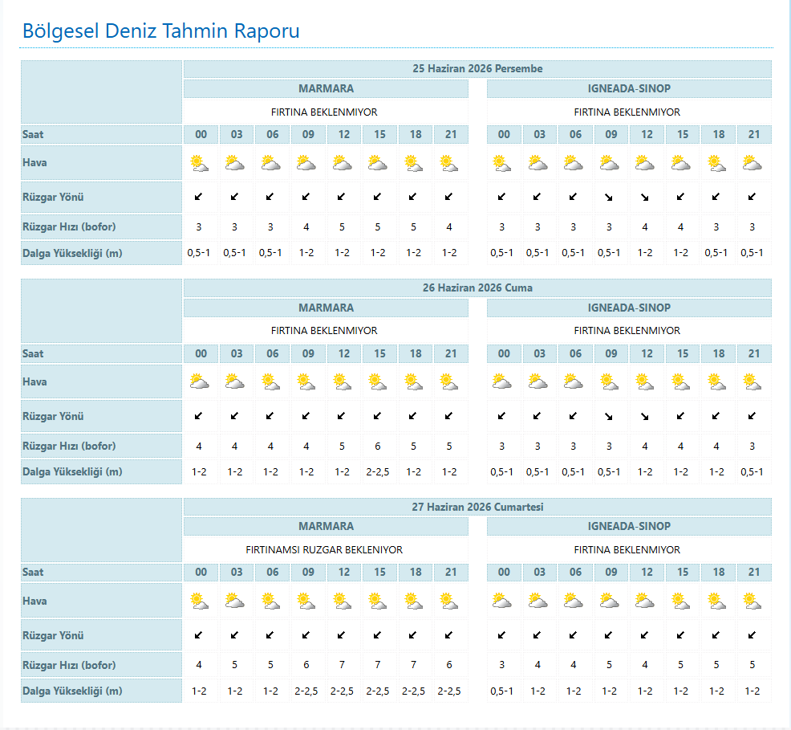Click the 25 Haziran Marmara 21 weather icon
The image size is (791, 730).
[x=449, y=164]
